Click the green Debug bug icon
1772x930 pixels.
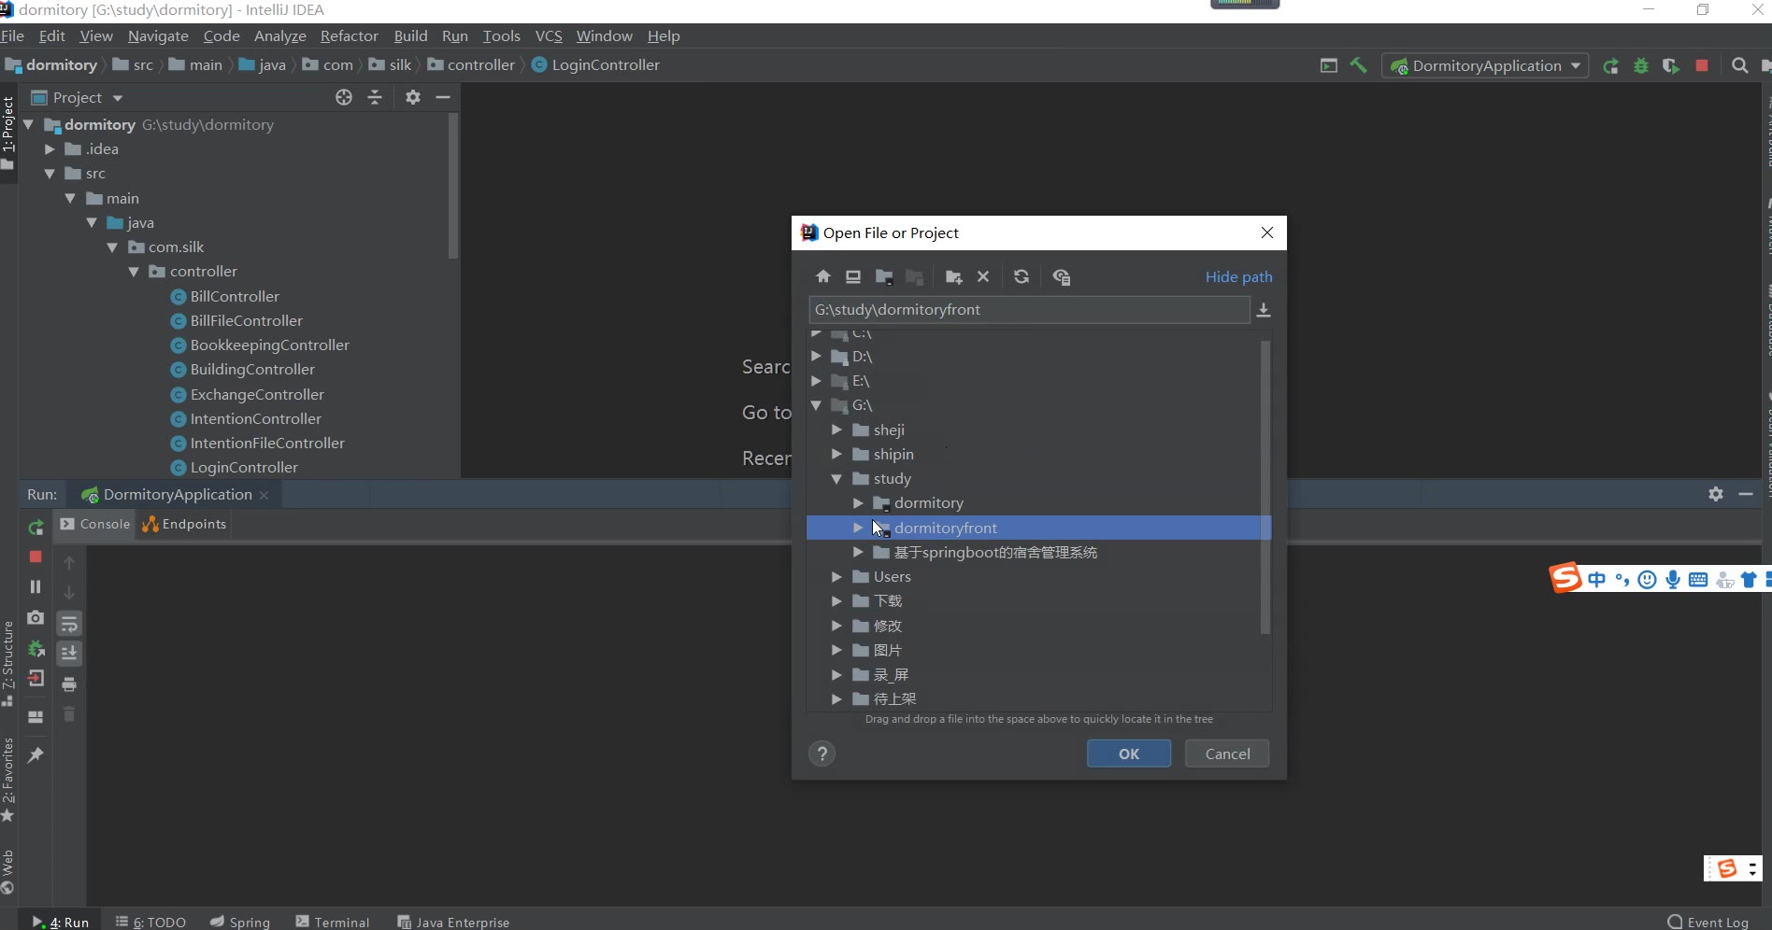pyautogui.click(x=1640, y=66)
